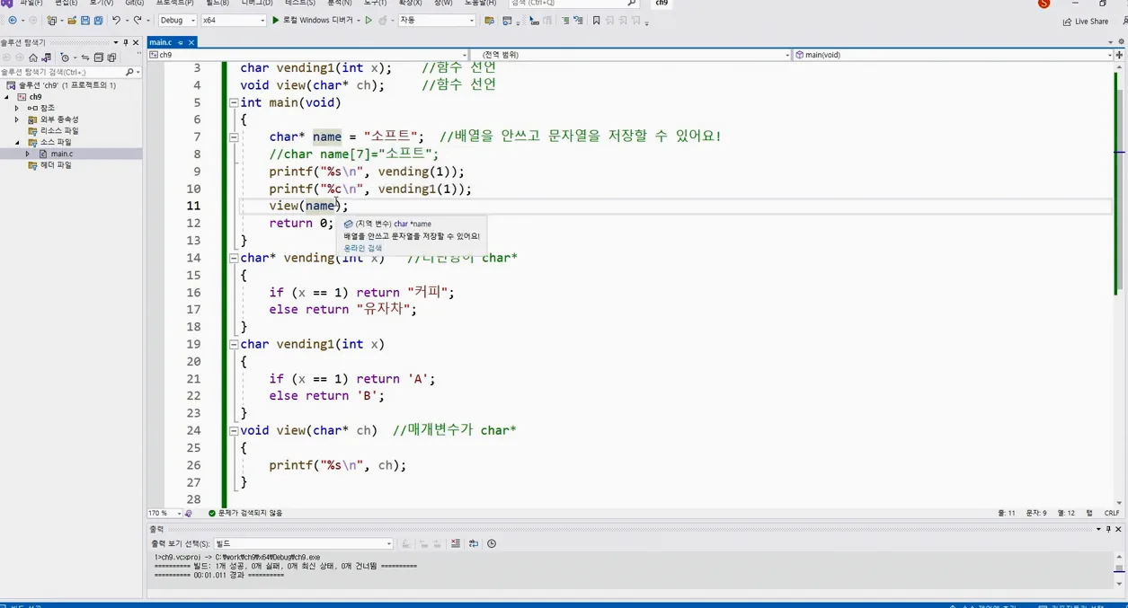This screenshot has width=1128, height=608.
Task: Open the 출력 보기 선택 빌드 dropdown
Action: [x=304, y=543]
